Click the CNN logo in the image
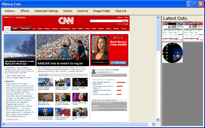 (66, 21)
